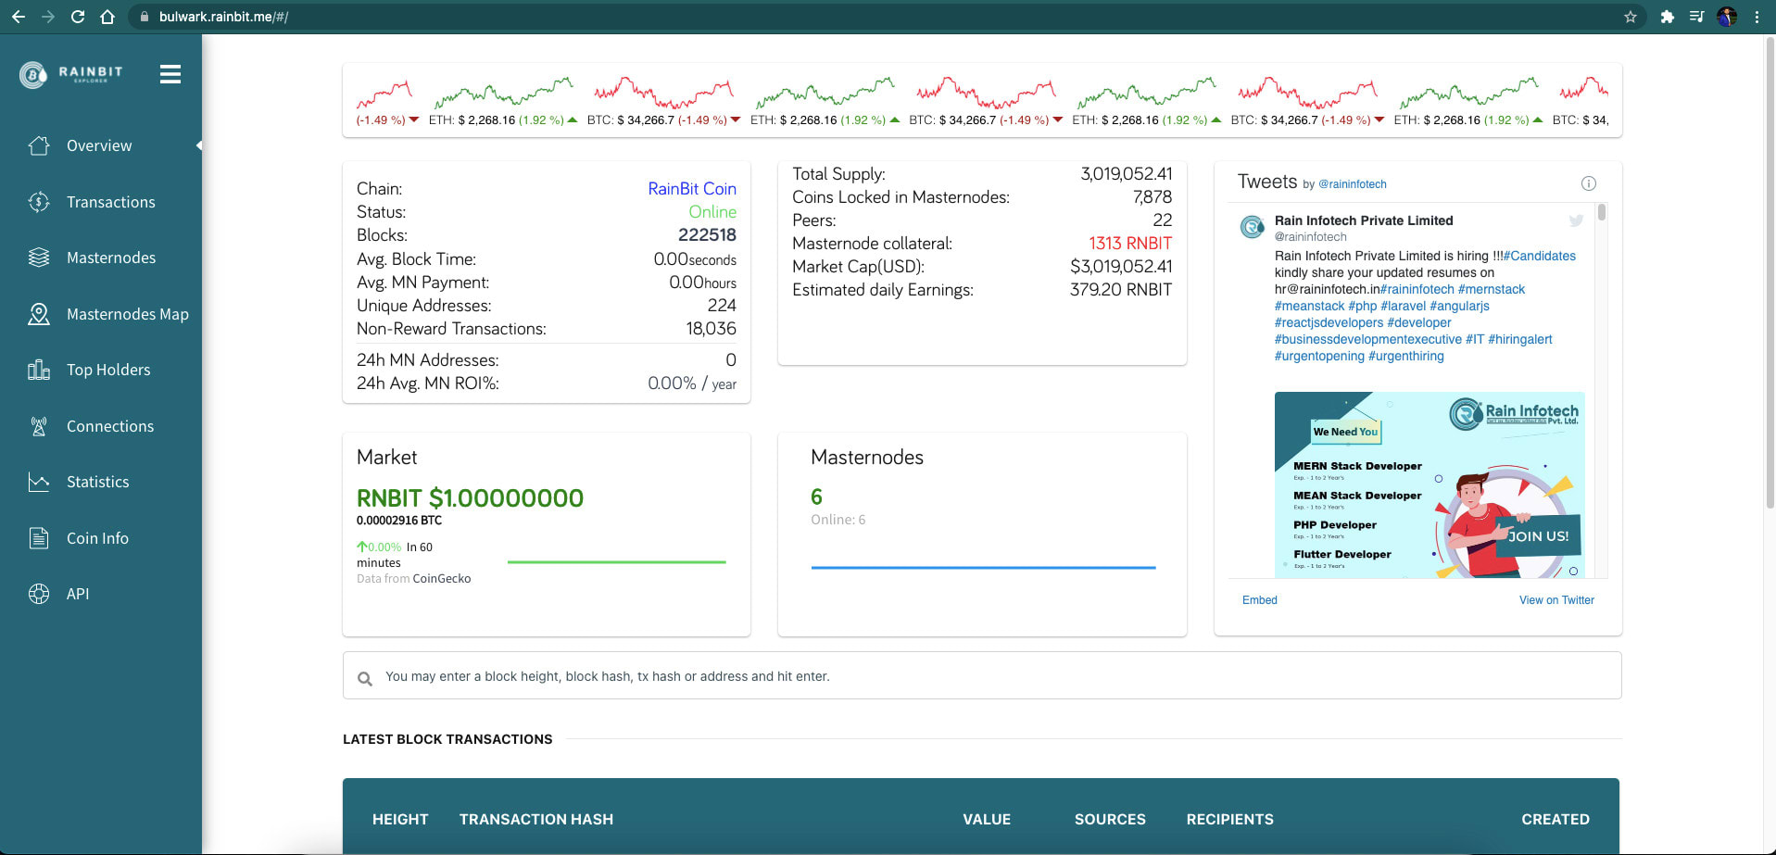Select the Masternodes sidebar icon
The width and height of the screenshot is (1776, 855).
[x=39, y=258]
